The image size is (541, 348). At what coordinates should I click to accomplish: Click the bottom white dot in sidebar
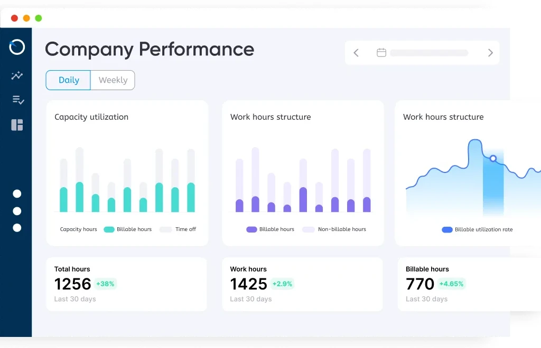coord(17,228)
